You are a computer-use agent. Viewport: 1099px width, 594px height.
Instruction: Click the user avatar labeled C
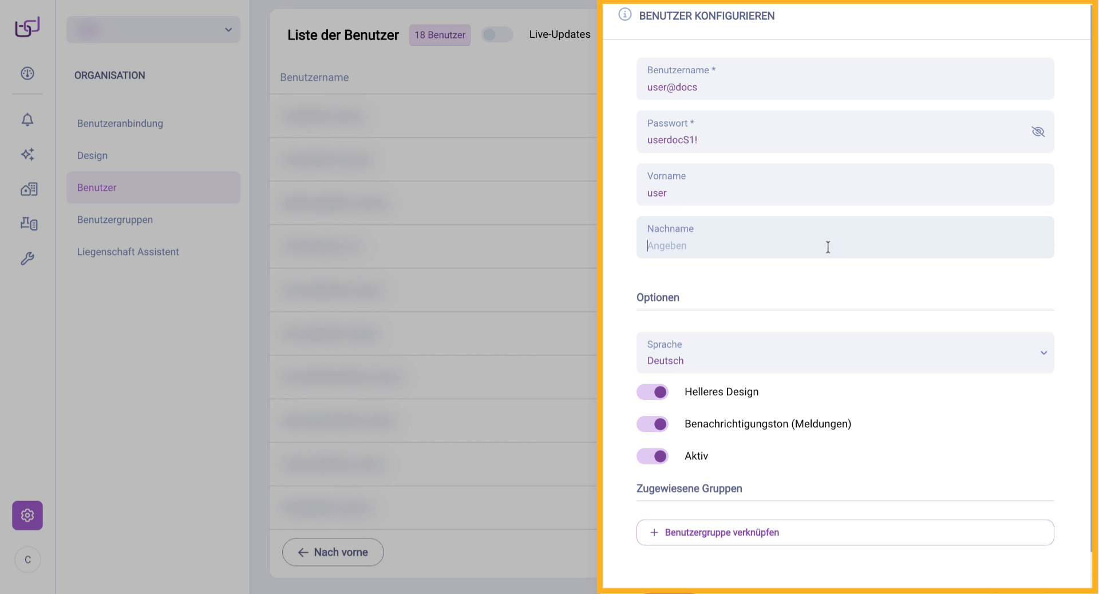27,560
